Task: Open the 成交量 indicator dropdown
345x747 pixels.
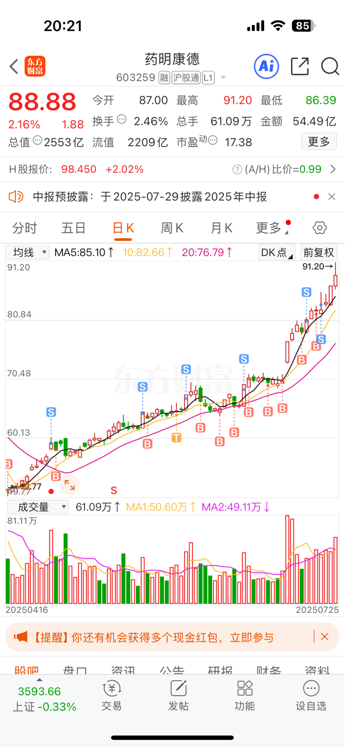Action: (x=38, y=507)
